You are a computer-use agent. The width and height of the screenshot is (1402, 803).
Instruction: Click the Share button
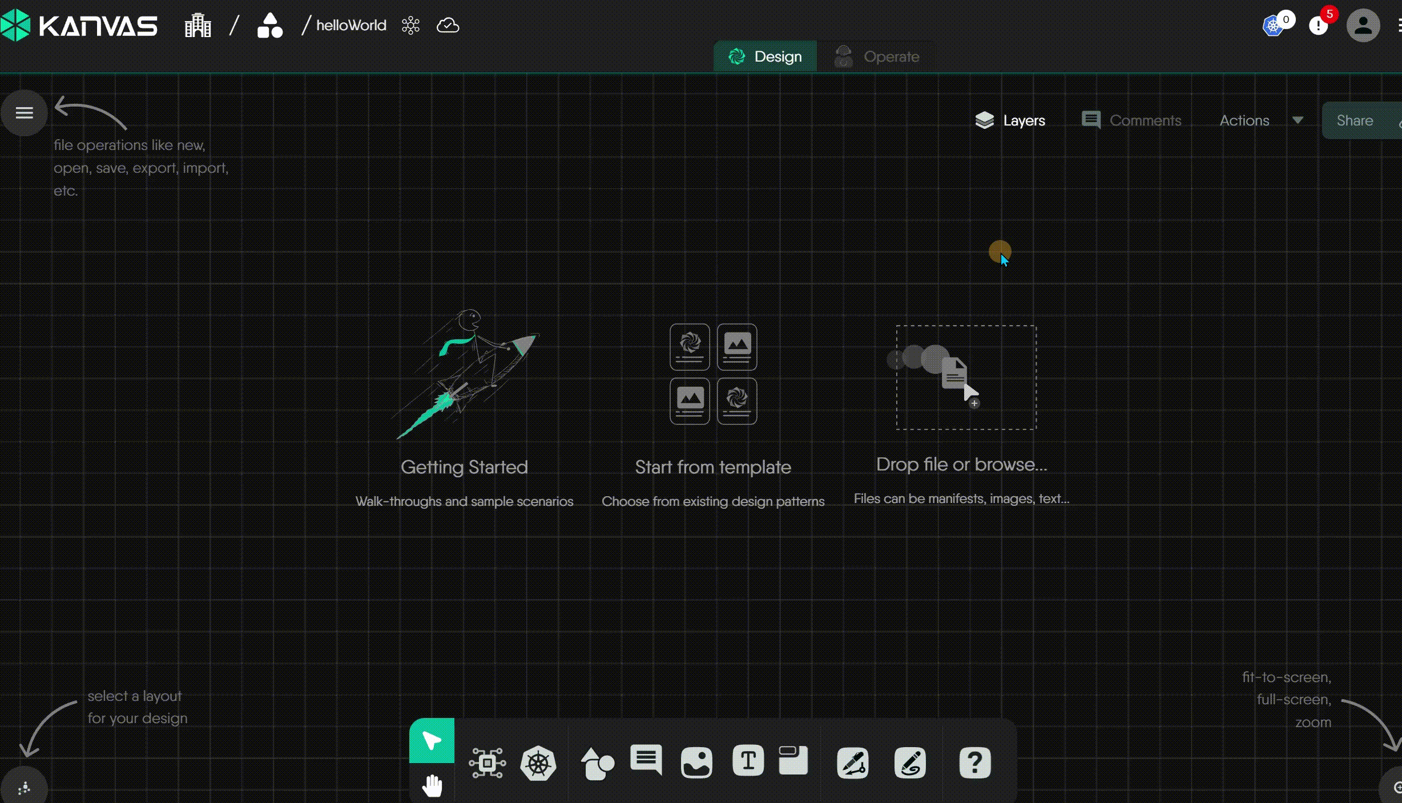coord(1355,120)
